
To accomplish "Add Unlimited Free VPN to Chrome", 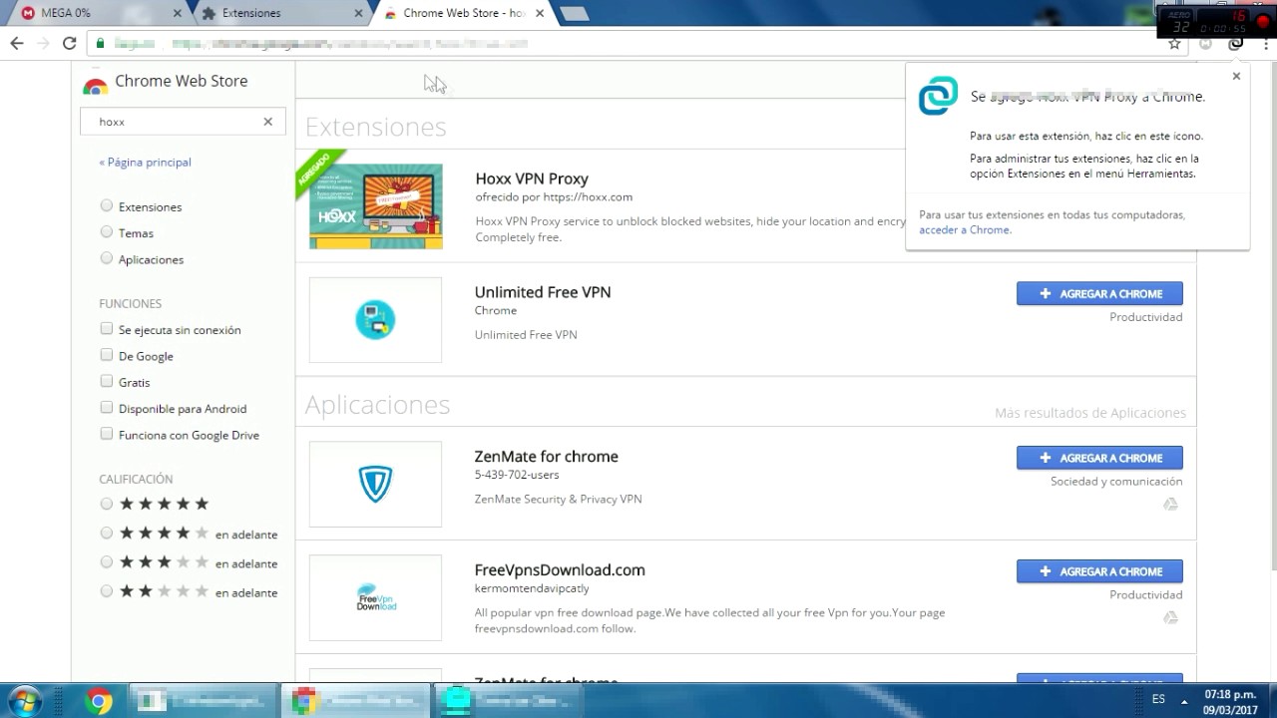I will coord(1099,293).
